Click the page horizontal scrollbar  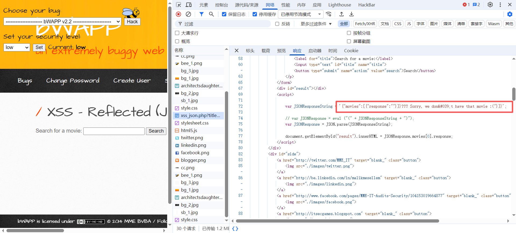tap(35, 231)
